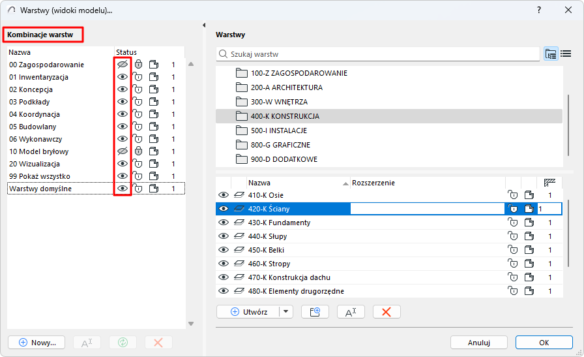The image size is (584, 357).
Task: Click delete layer combination button
Action: tap(158, 343)
